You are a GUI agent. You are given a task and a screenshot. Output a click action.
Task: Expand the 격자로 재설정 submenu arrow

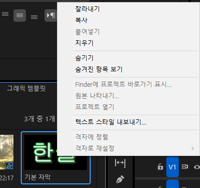pyautogui.click(x=192, y=148)
